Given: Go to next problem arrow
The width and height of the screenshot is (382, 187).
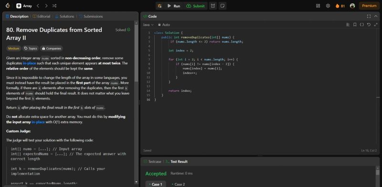Looking at the screenshot, I should [x=46, y=6].
